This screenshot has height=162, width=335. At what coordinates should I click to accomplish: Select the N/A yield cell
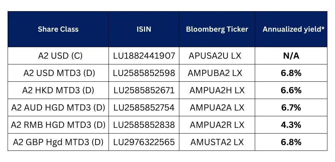(x=291, y=56)
